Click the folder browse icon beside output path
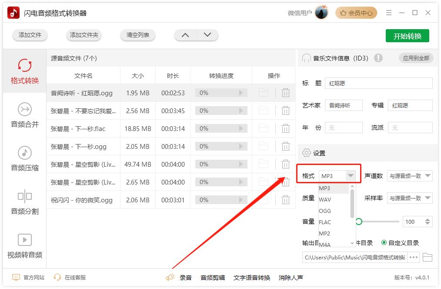441x289 pixels. click(x=427, y=257)
